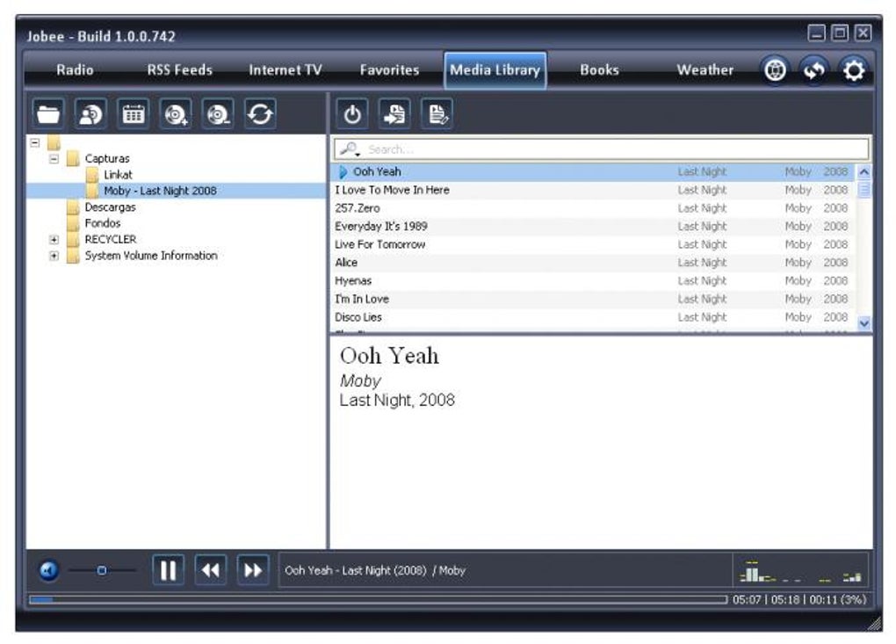Screen dimensions: 896x644
Task: Collapse the Capturas folder tree
Action: [x=53, y=158]
